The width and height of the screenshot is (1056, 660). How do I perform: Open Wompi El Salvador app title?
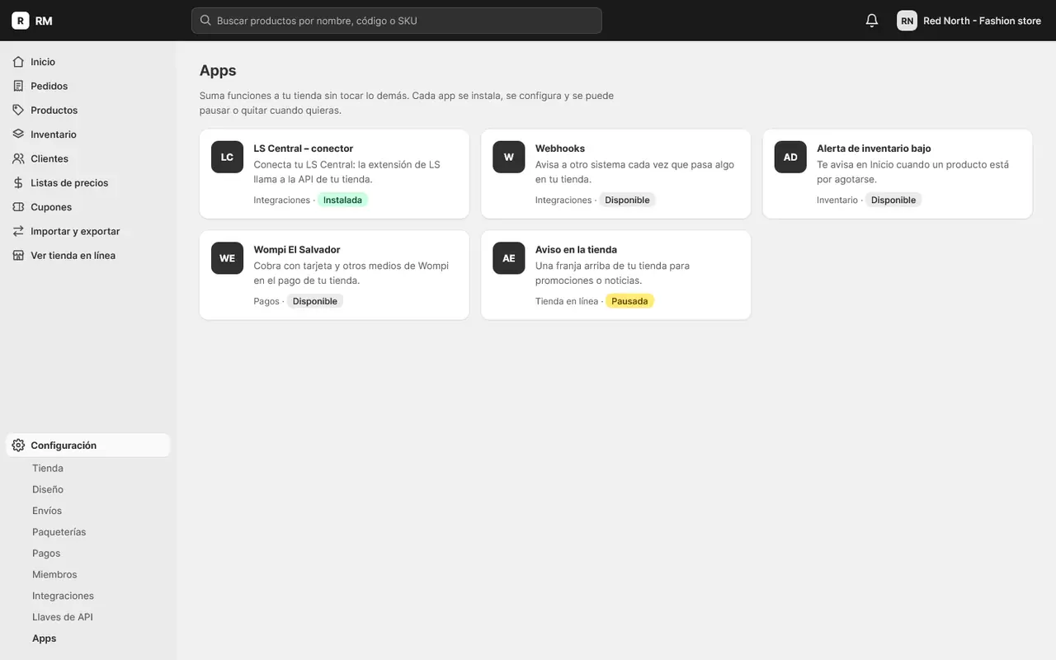(297, 249)
